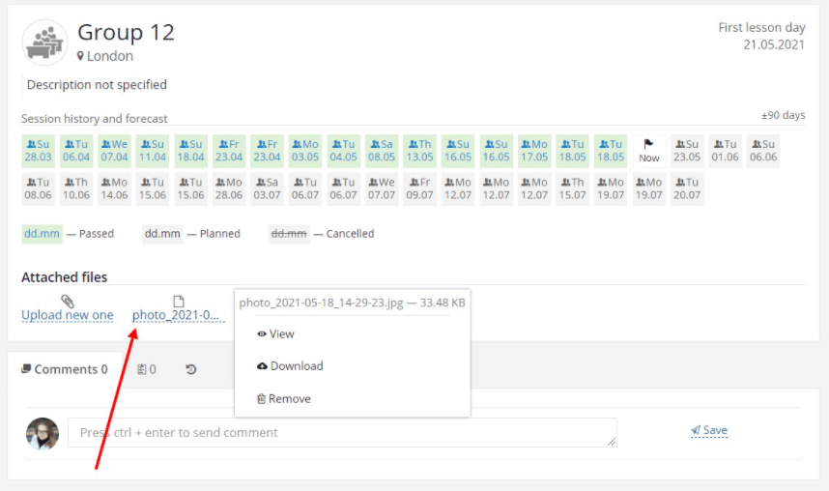The width and height of the screenshot is (829, 491).
Task: Open passed session Tu 06.04
Action: click(76, 151)
